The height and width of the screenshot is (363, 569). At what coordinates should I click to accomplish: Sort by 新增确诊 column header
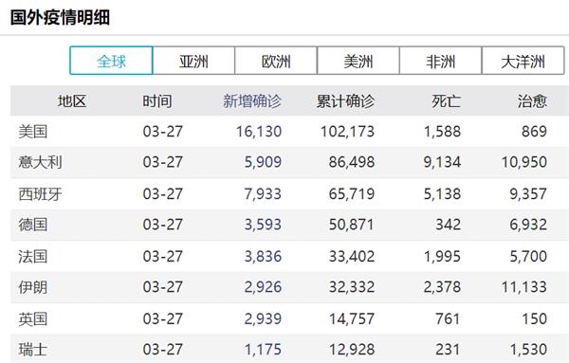pos(252,100)
